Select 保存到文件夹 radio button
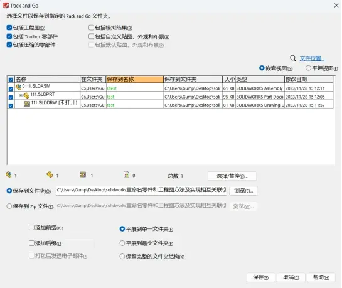Image resolution: width=342 pixels, height=288 pixels. click(9, 191)
